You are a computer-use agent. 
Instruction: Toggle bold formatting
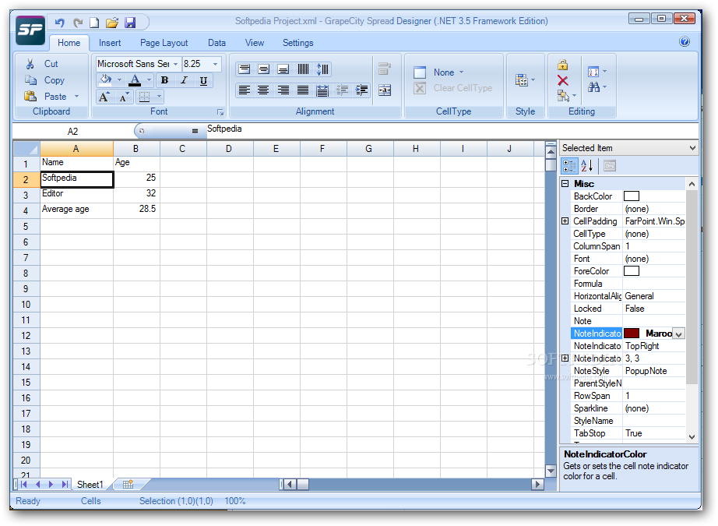coord(164,80)
